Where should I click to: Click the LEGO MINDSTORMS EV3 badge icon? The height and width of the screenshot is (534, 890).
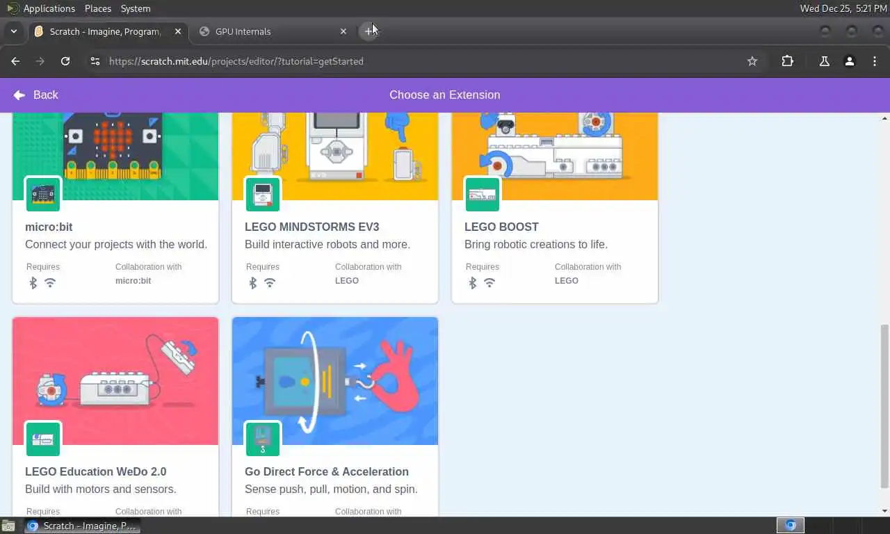pos(263,194)
